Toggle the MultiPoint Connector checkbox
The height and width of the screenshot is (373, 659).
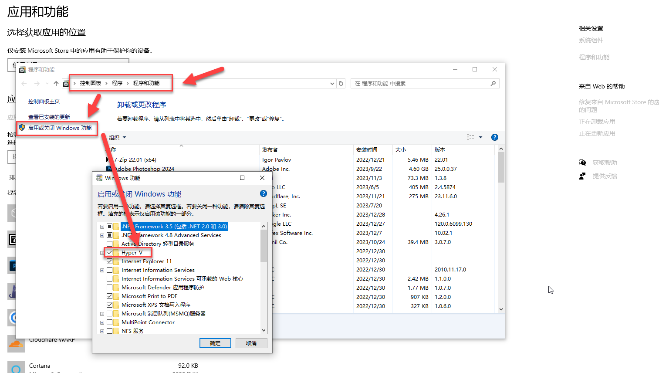click(x=109, y=322)
